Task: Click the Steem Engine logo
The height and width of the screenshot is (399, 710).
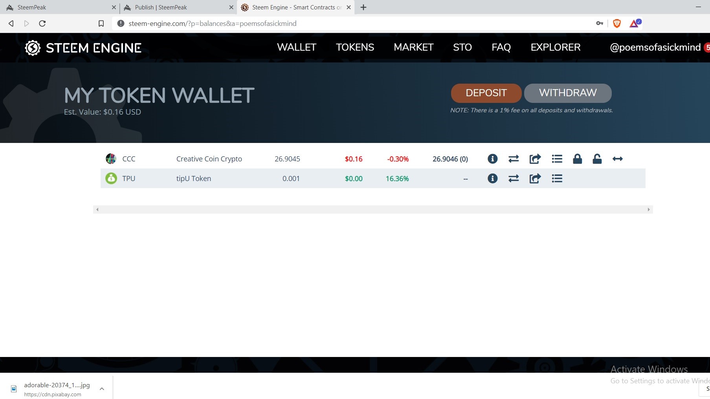Action: 83,48
